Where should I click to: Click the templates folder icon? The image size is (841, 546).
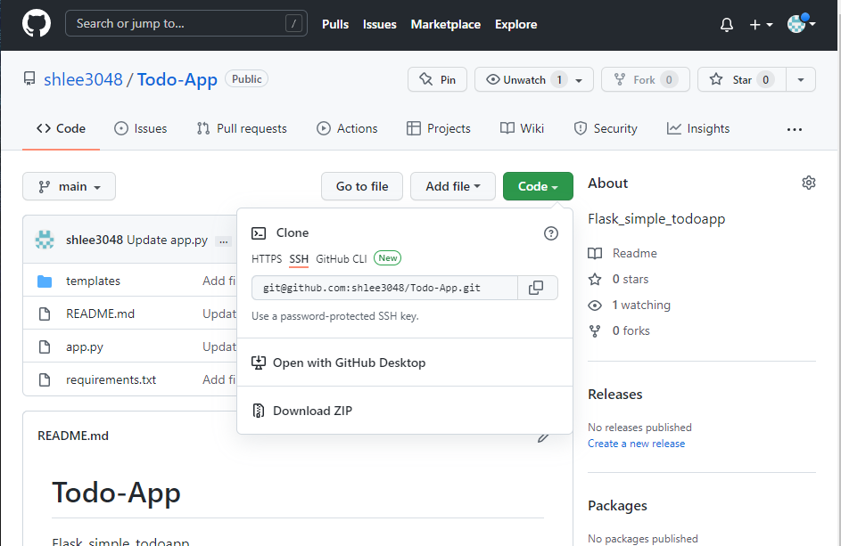45,281
